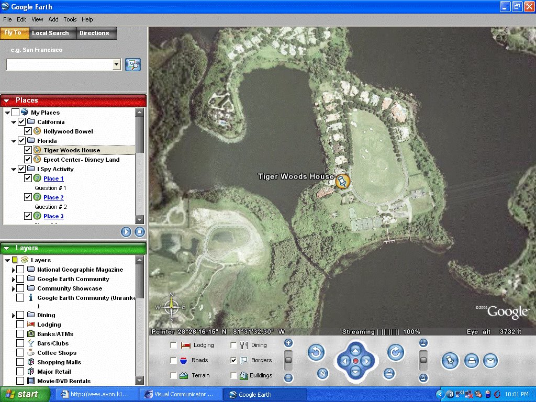This screenshot has height=402, width=536.
Task: Open Fly To search dropdown arrow
Action: pyautogui.click(x=117, y=64)
